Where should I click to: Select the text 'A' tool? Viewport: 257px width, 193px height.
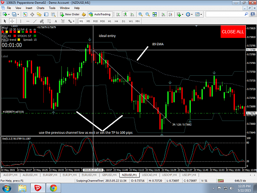click(x=56, y=21)
